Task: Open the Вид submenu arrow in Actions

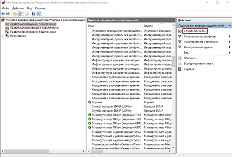Action: (x=229, y=53)
